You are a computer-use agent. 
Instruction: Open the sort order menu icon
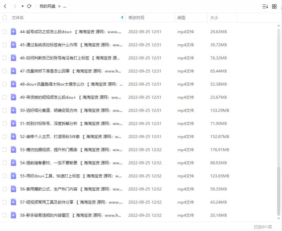pyautogui.click(x=265, y=7)
